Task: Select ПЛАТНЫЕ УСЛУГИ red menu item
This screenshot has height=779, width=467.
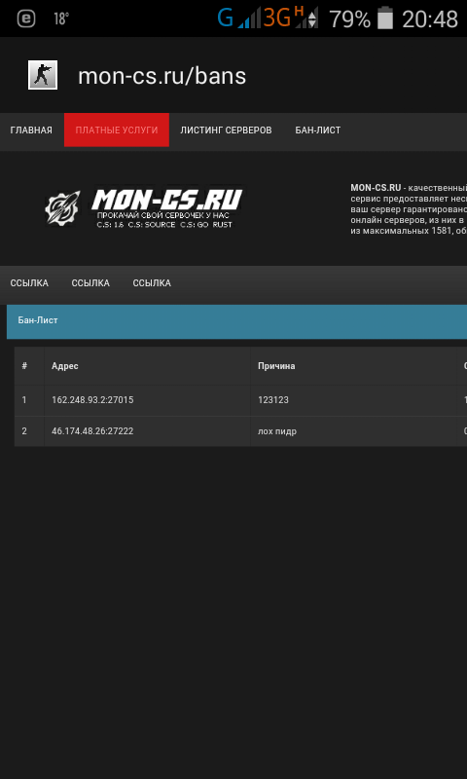Action: (x=117, y=130)
